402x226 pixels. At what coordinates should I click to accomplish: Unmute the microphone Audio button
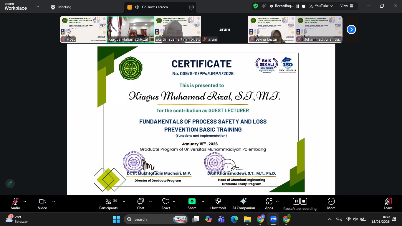pos(15,204)
